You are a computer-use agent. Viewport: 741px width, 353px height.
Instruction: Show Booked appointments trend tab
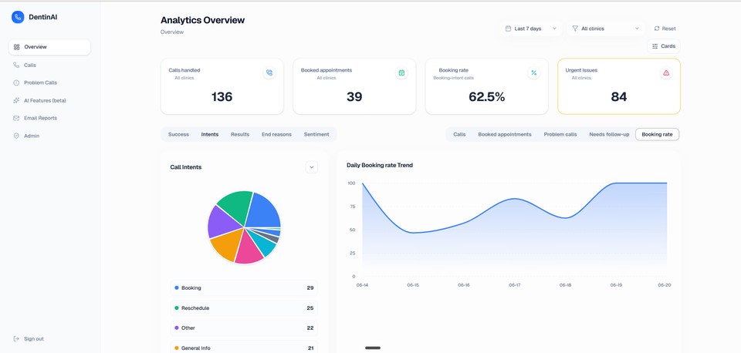click(x=505, y=135)
